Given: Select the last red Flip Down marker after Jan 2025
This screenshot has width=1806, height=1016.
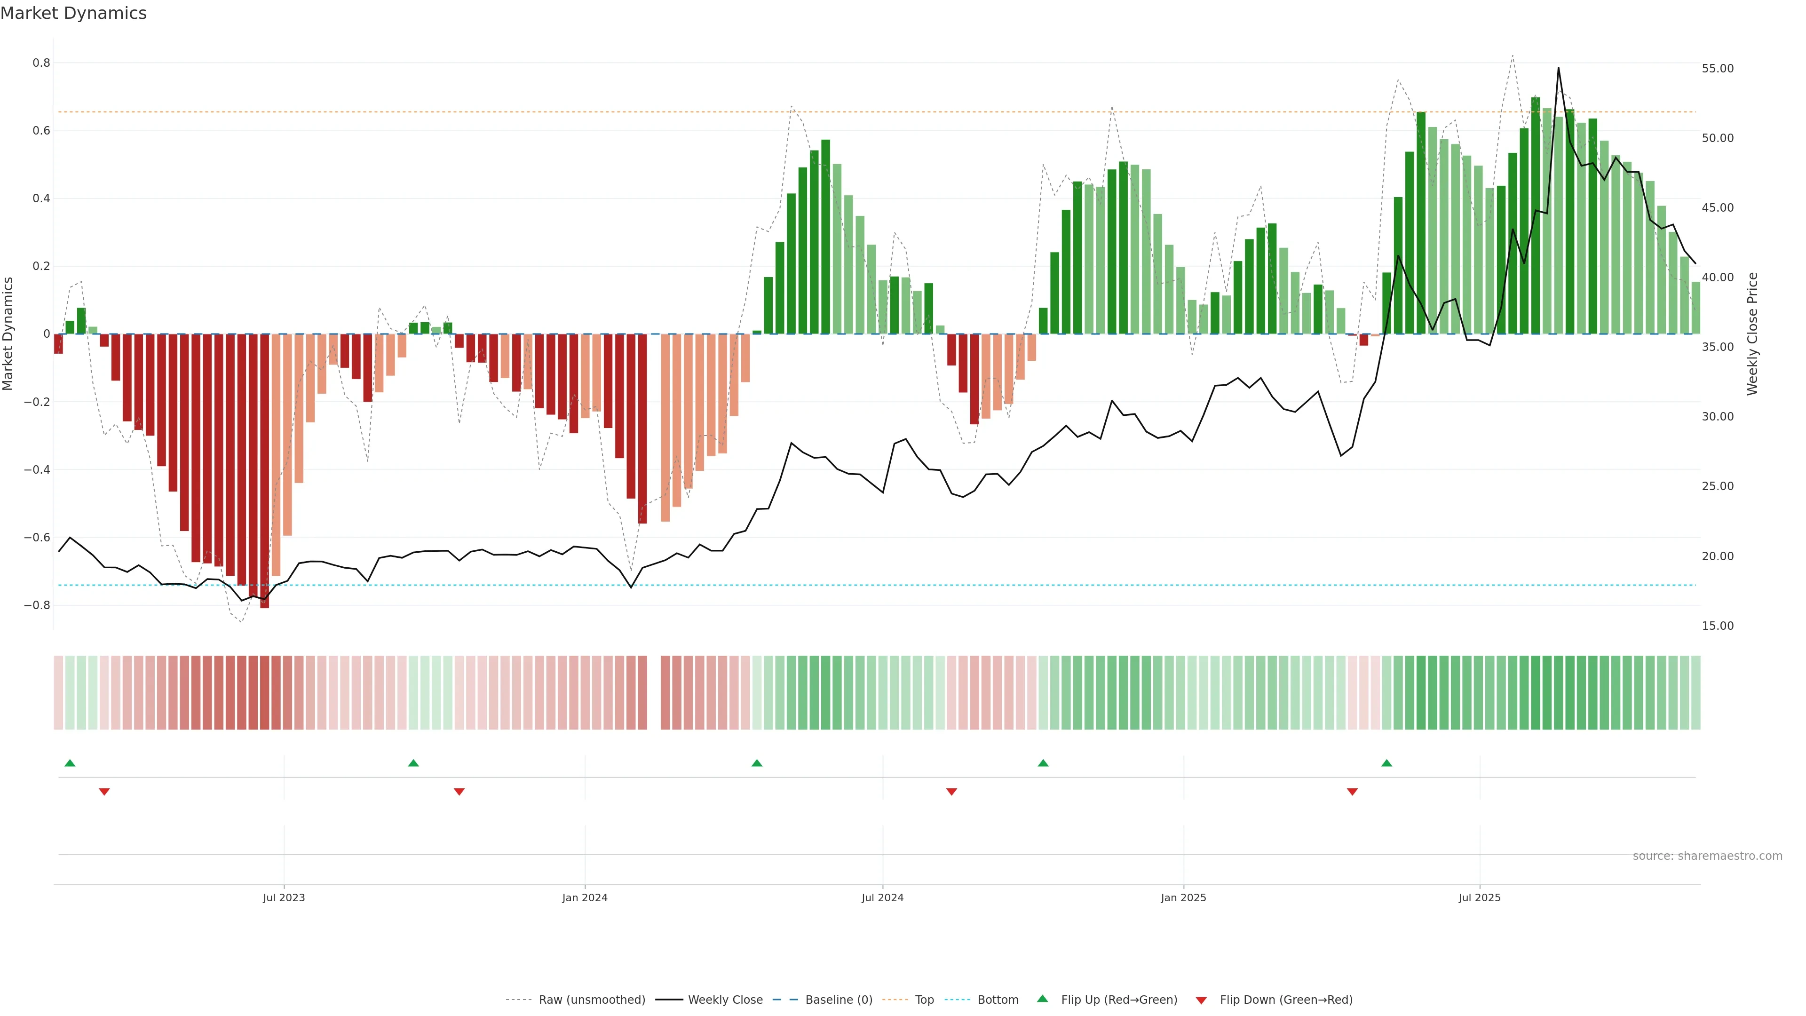Looking at the screenshot, I should pos(1353,792).
